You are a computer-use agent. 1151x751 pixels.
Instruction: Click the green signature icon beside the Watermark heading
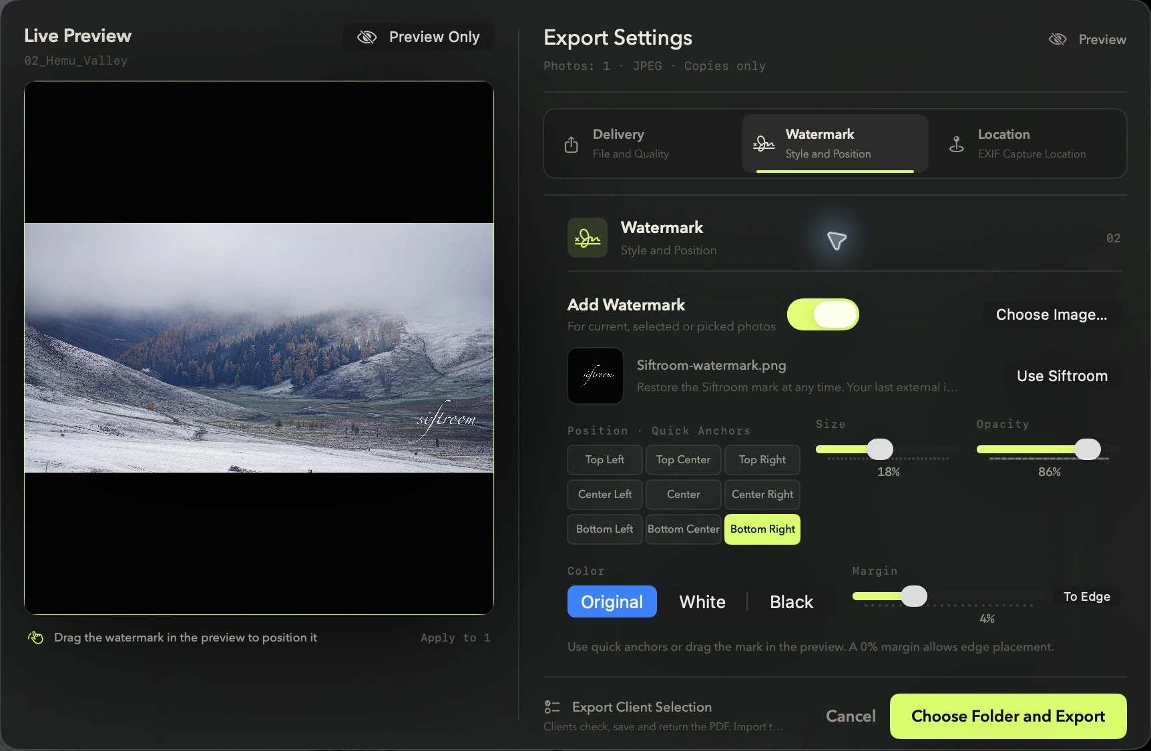click(x=588, y=238)
